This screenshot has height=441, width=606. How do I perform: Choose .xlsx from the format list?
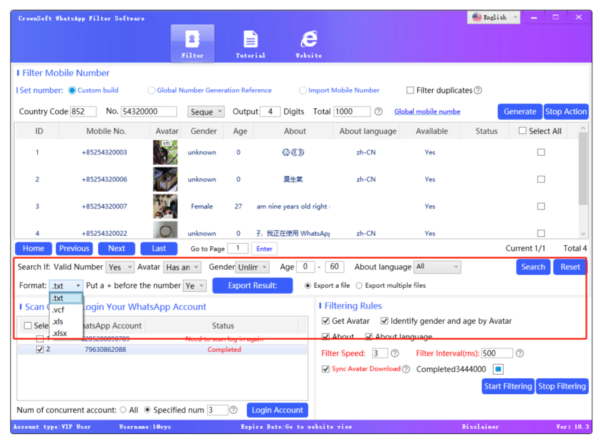(x=59, y=333)
